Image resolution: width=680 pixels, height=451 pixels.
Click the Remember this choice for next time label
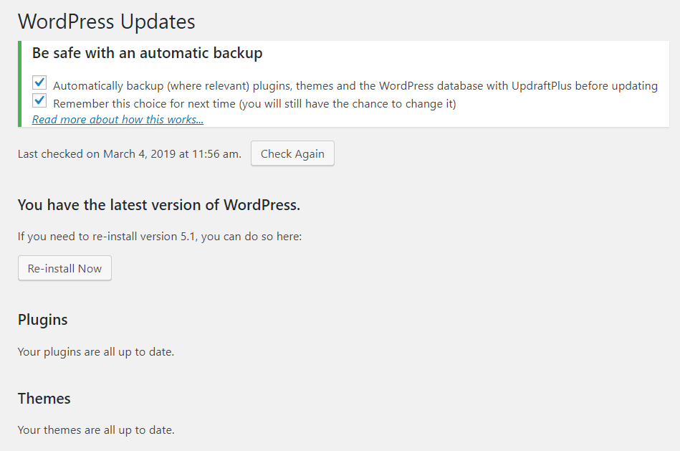[254, 104]
